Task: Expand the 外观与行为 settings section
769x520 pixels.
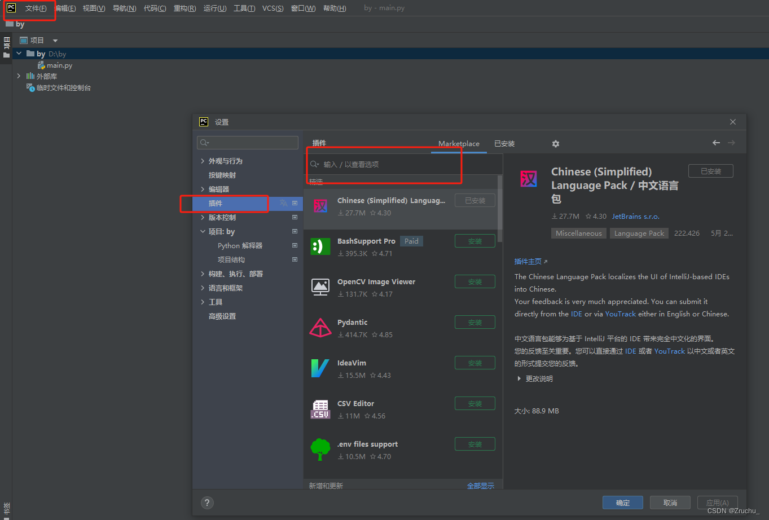Action: pos(203,161)
